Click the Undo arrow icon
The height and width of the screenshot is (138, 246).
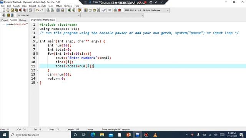(37, 10)
